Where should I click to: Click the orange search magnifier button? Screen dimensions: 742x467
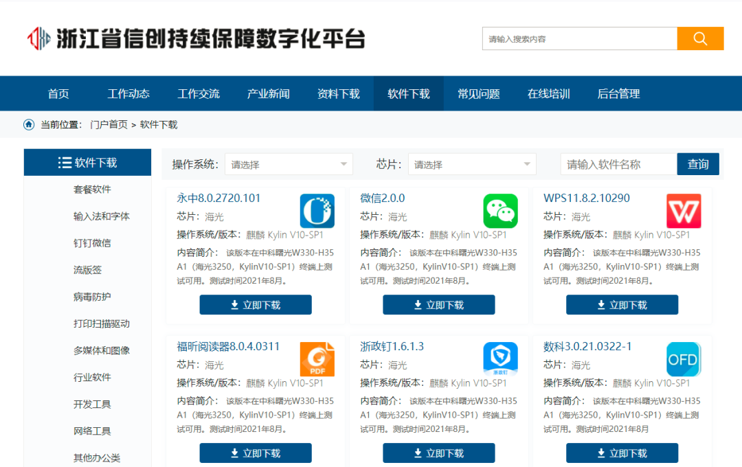(700, 38)
